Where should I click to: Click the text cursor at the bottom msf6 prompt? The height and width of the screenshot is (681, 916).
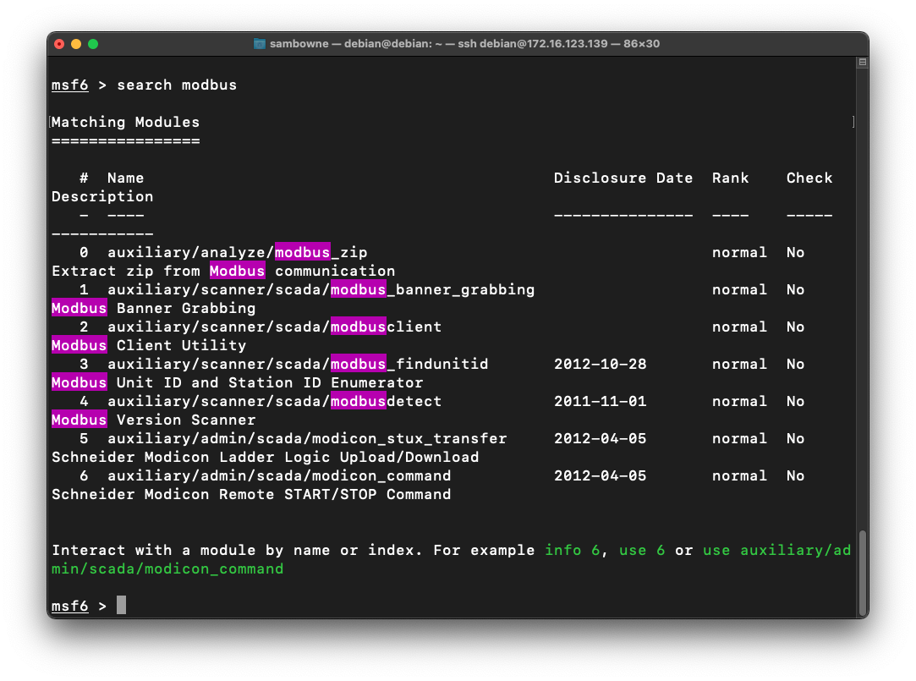(x=121, y=605)
